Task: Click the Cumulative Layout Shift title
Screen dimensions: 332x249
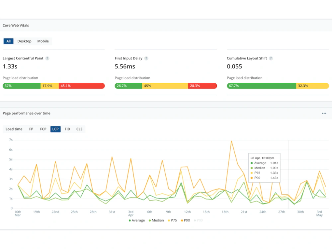Action: tap(247, 58)
